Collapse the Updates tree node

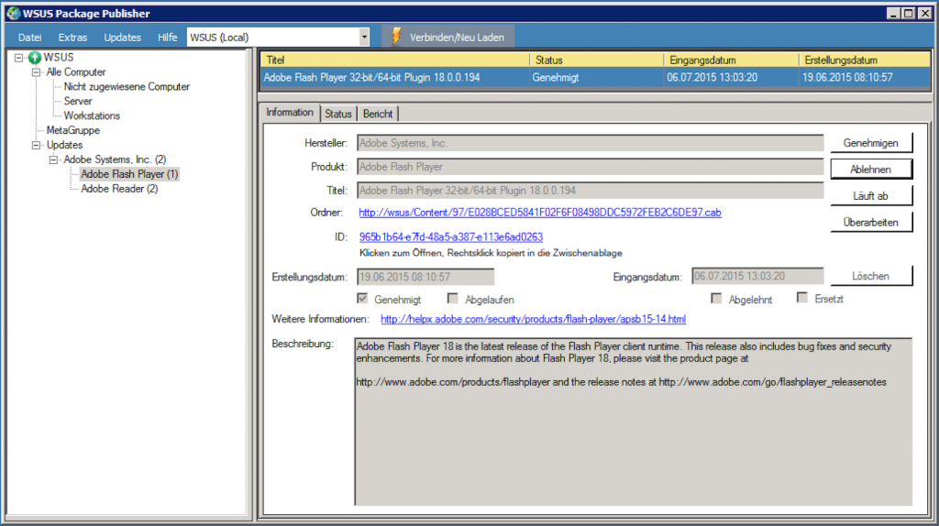[x=37, y=145]
